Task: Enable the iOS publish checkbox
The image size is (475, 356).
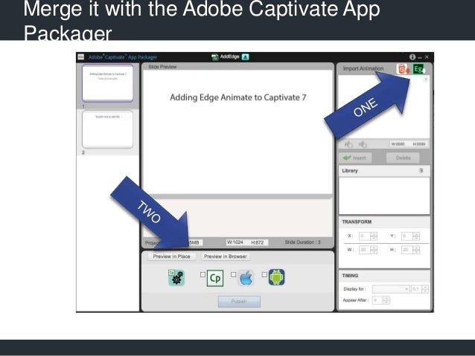Action: click(x=233, y=275)
